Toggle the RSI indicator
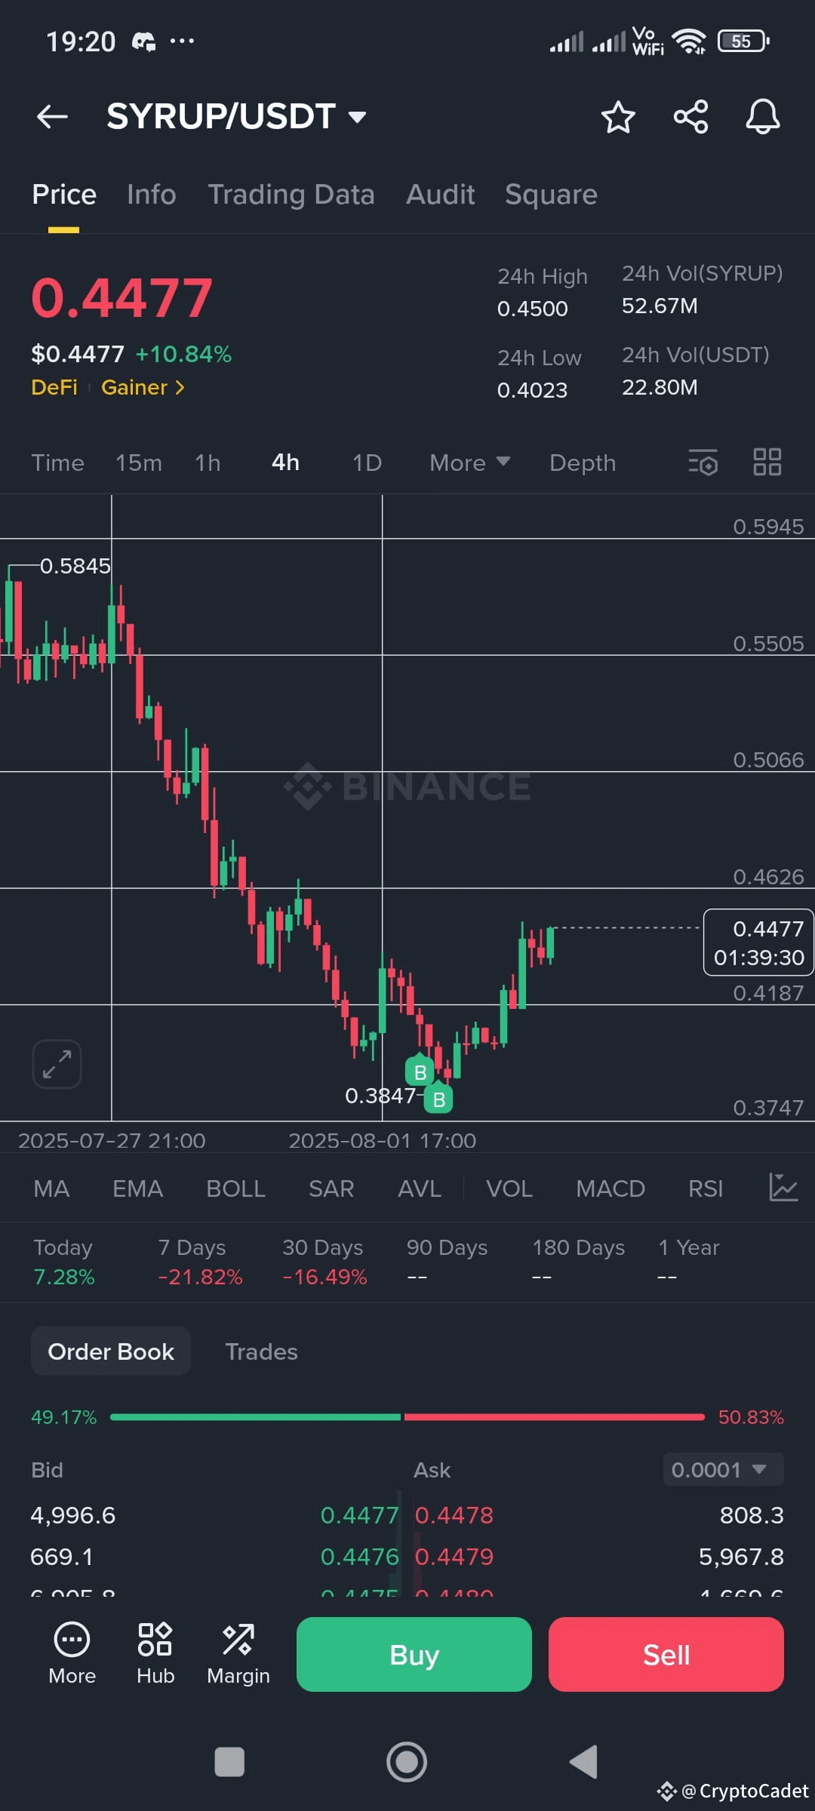 706,1188
